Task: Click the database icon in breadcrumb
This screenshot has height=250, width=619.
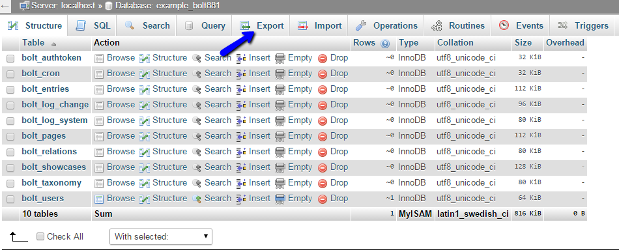Action: click(x=109, y=5)
